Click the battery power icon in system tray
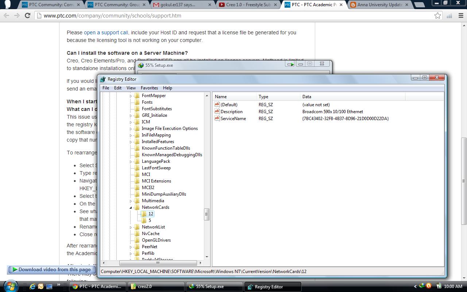This screenshot has height=292, width=467. (439, 286)
